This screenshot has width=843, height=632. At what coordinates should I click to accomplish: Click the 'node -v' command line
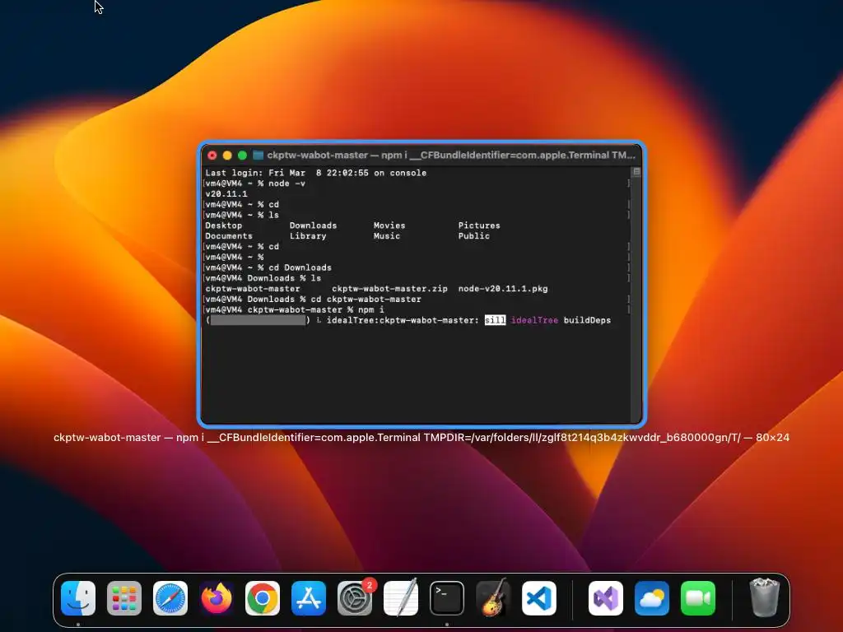[x=255, y=184]
